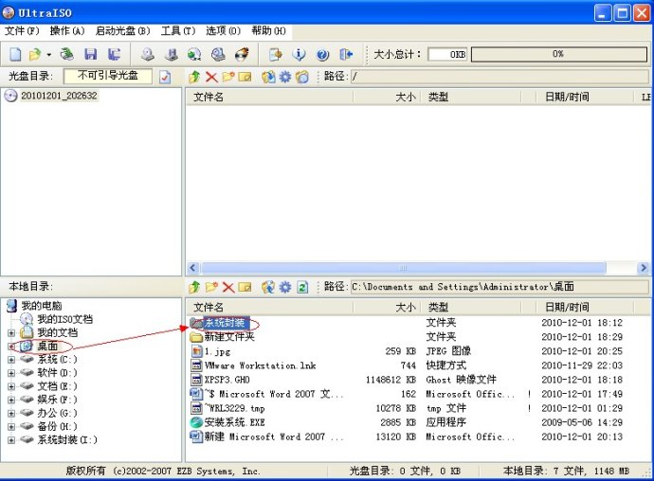The image size is (654, 481).
Task: Create a new ISO with the New icon
Action: (x=15, y=54)
